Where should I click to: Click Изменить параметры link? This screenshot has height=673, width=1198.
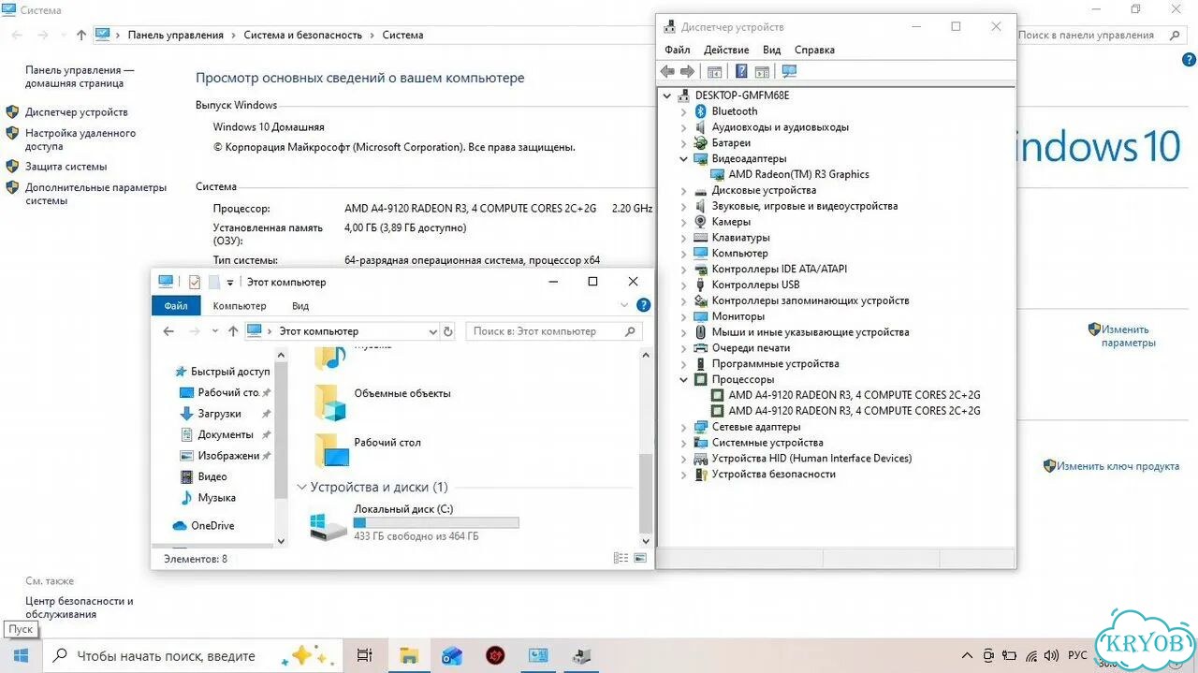1128,336
